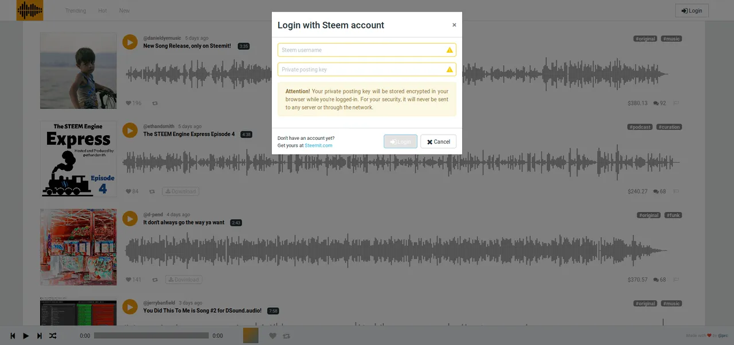Click the DSound waveform logo
734x345 pixels.
tap(30, 10)
